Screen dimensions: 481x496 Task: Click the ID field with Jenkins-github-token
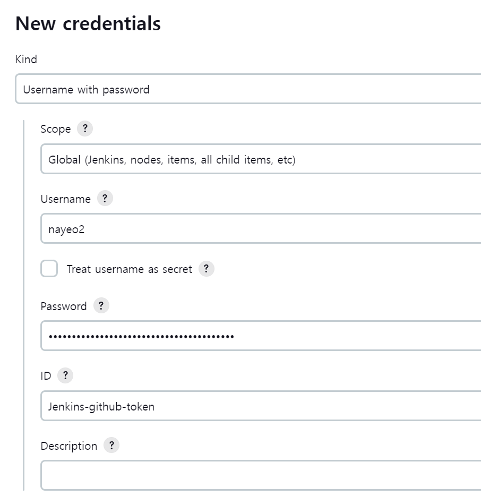[260, 406]
